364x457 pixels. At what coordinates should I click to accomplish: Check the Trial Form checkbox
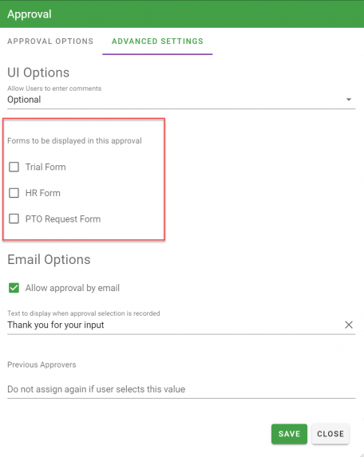pos(14,167)
